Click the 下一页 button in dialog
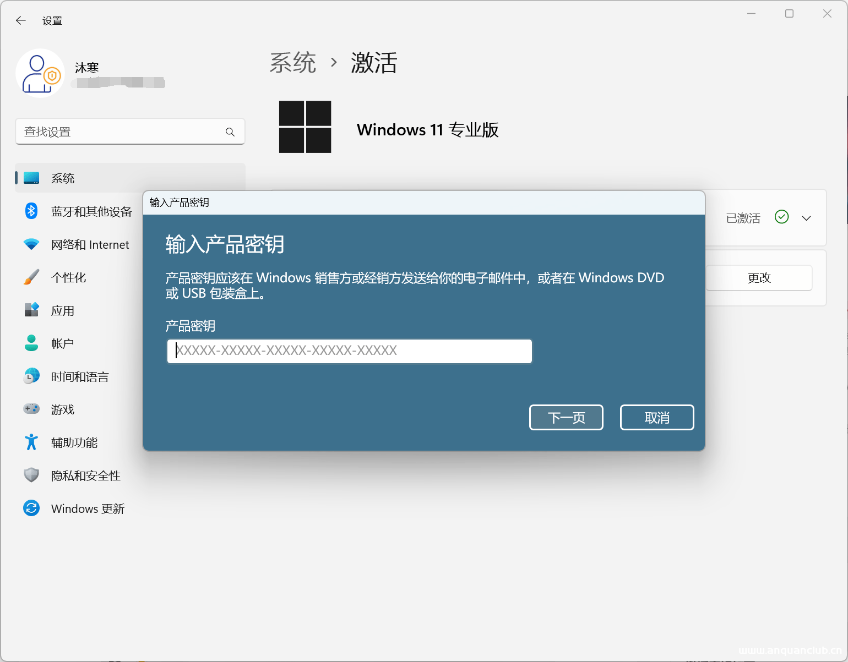 (566, 417)
